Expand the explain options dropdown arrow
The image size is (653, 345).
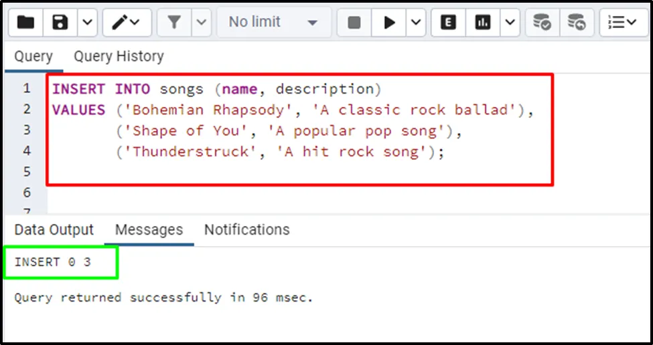pyautogui.click(x=510, y=23)
